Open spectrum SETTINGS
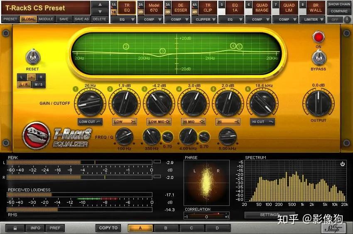Screen dimensions: 353x234 (x=270, y=215)
